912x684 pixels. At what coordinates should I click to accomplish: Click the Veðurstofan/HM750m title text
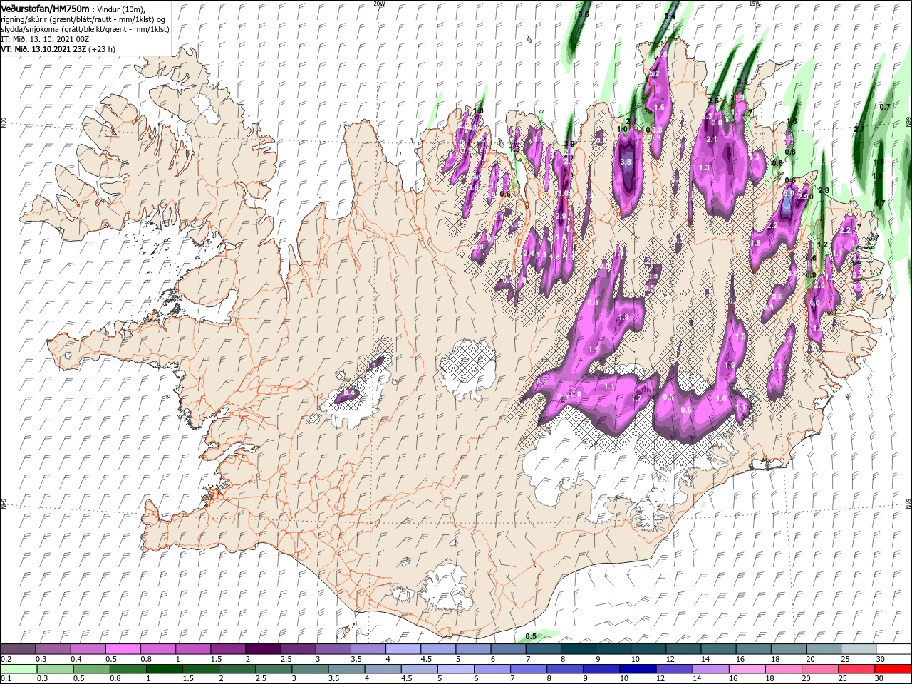(x=45, y=8)
